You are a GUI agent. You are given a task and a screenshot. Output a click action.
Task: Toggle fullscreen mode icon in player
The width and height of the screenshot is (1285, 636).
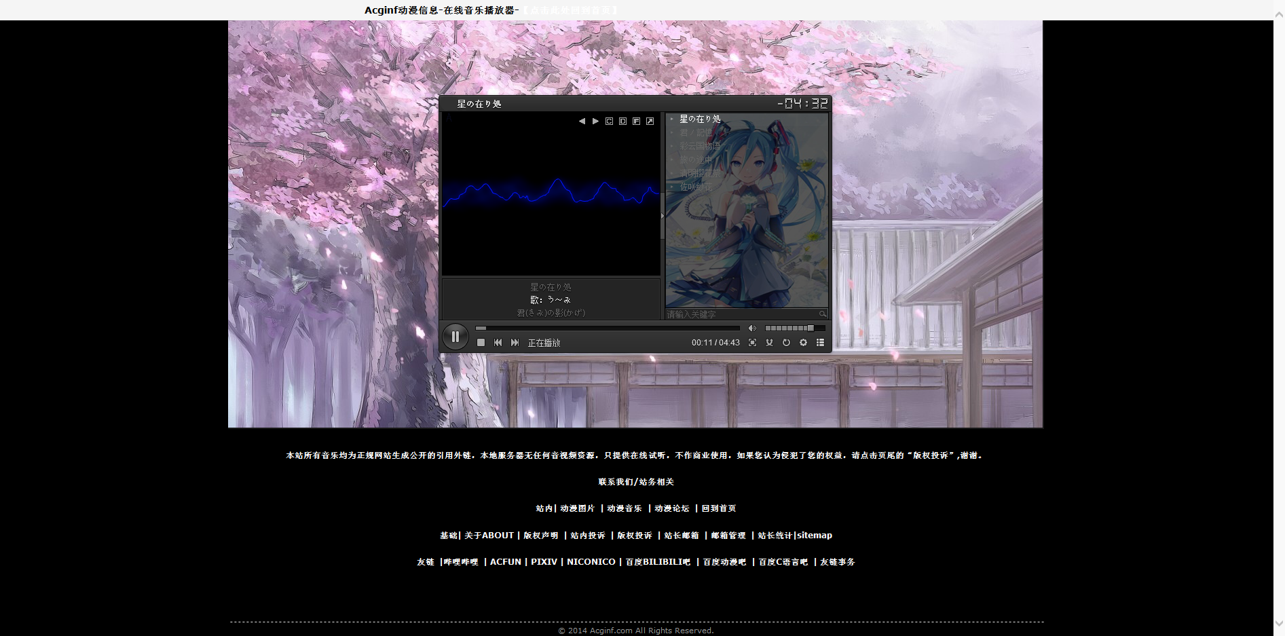click(x=752, y=343)
